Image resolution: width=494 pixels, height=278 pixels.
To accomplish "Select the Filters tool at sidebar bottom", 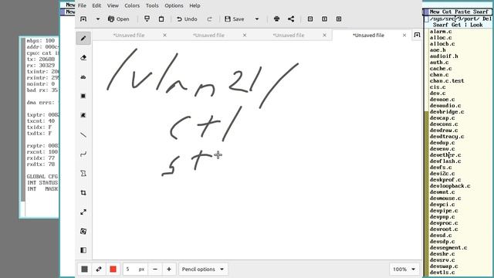I will (x=83, y=250).
